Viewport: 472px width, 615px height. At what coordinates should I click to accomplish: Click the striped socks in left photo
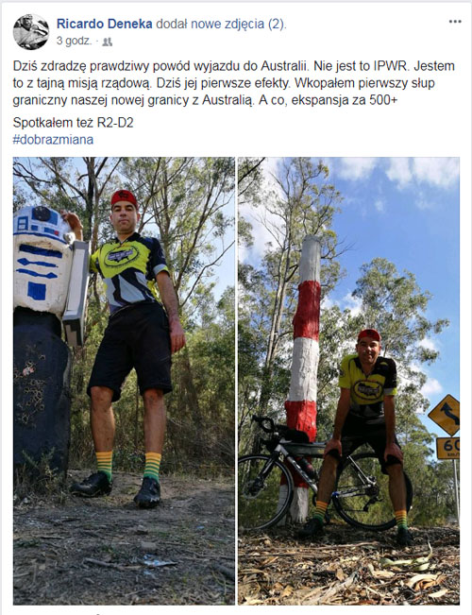point(128,466)
